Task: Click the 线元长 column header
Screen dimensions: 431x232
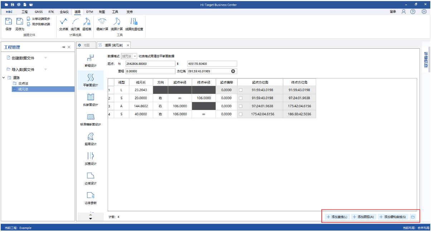Action: point(141,82)
